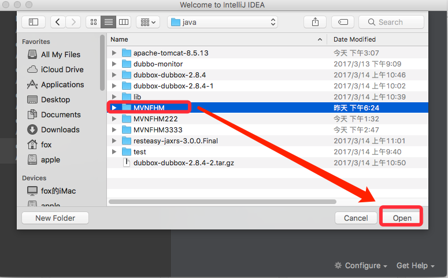Screen dimensions: 448x278
Task: Expand the dubbox-dubbox-2.8.4 folder
Action: [x=114, y=75]
